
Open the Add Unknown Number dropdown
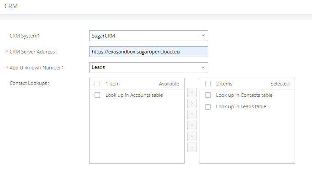pyautogui.click(x=148, y=68)
